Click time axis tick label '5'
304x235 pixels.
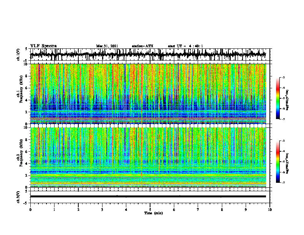click(x=150, y=210)
